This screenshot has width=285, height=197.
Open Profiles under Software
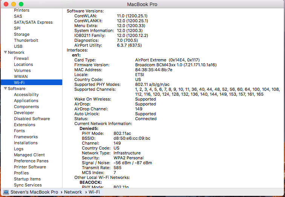coord(21,173)
